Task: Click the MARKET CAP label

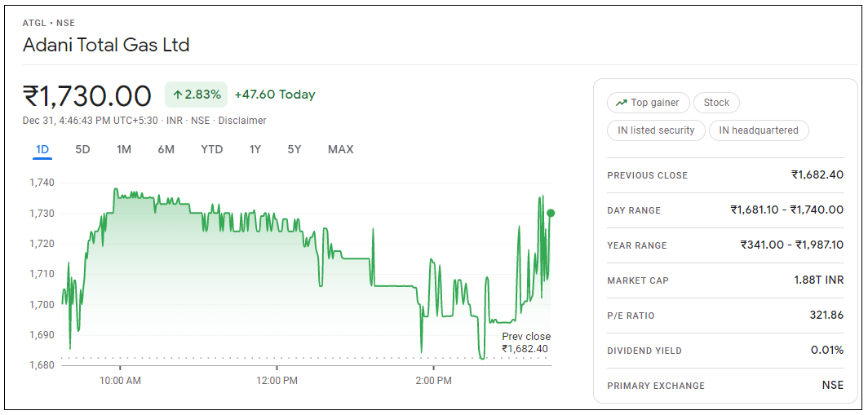Action: [638, 280]
